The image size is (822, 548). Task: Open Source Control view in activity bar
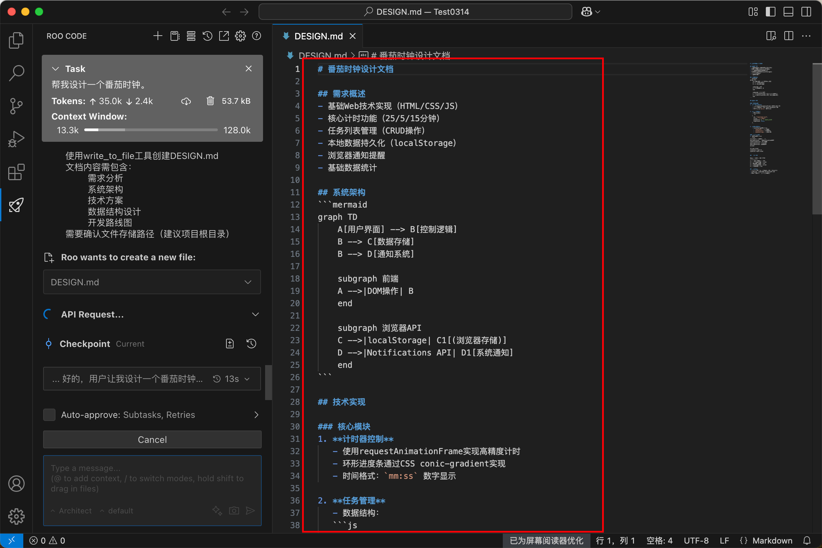point(16,106)
